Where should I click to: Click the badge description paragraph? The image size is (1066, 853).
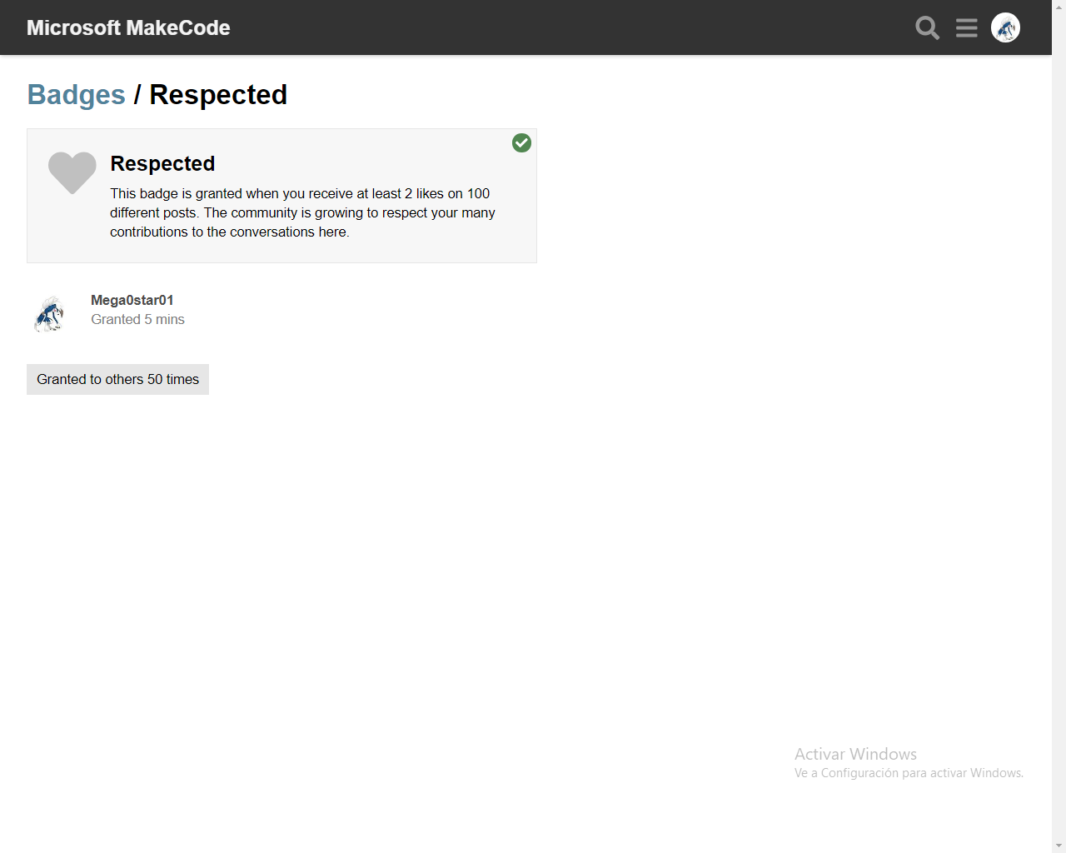click(x=302, y=212)
